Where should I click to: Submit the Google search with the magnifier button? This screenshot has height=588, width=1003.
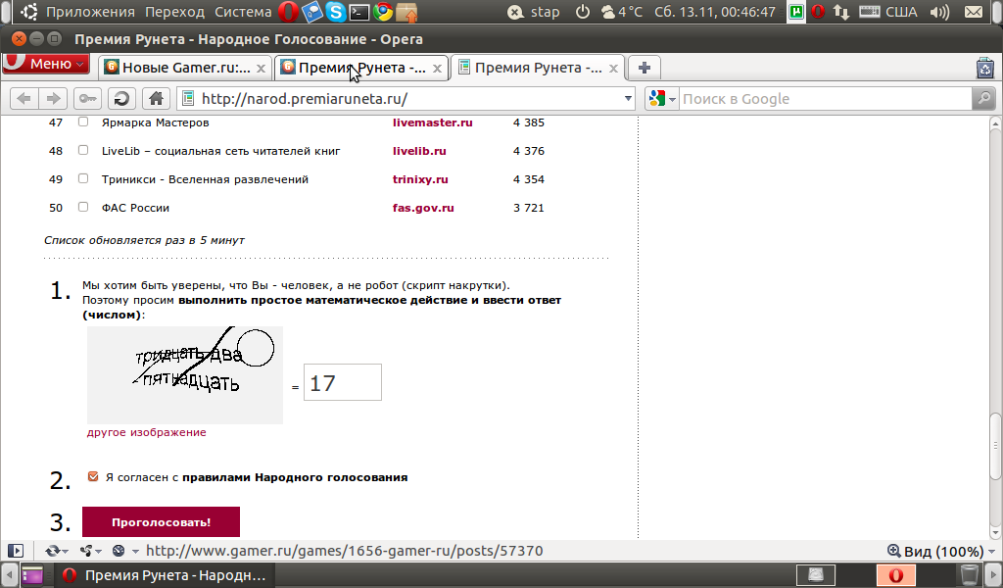pos(983,99)
